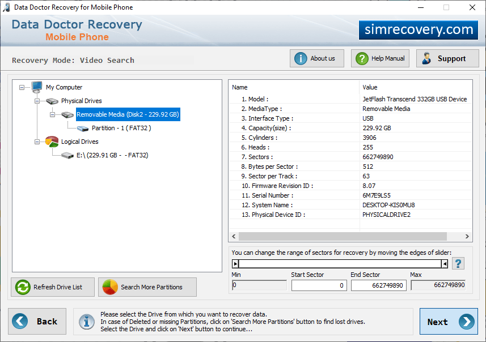The height and width of the screenshot is (342, 486).
Task: Click the value 'JetFlash Transcend 332GB USB Device'
Action: point(415,99)
